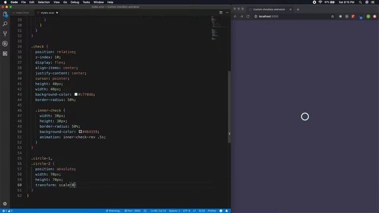Click line number 46 in the gutter
Screen dimensions: 379x213
point(20,111)
